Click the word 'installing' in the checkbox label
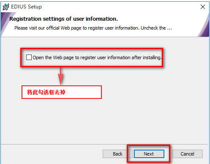This screenshot has width=210, height=164. pyautogui.click(x=152, y=57)
